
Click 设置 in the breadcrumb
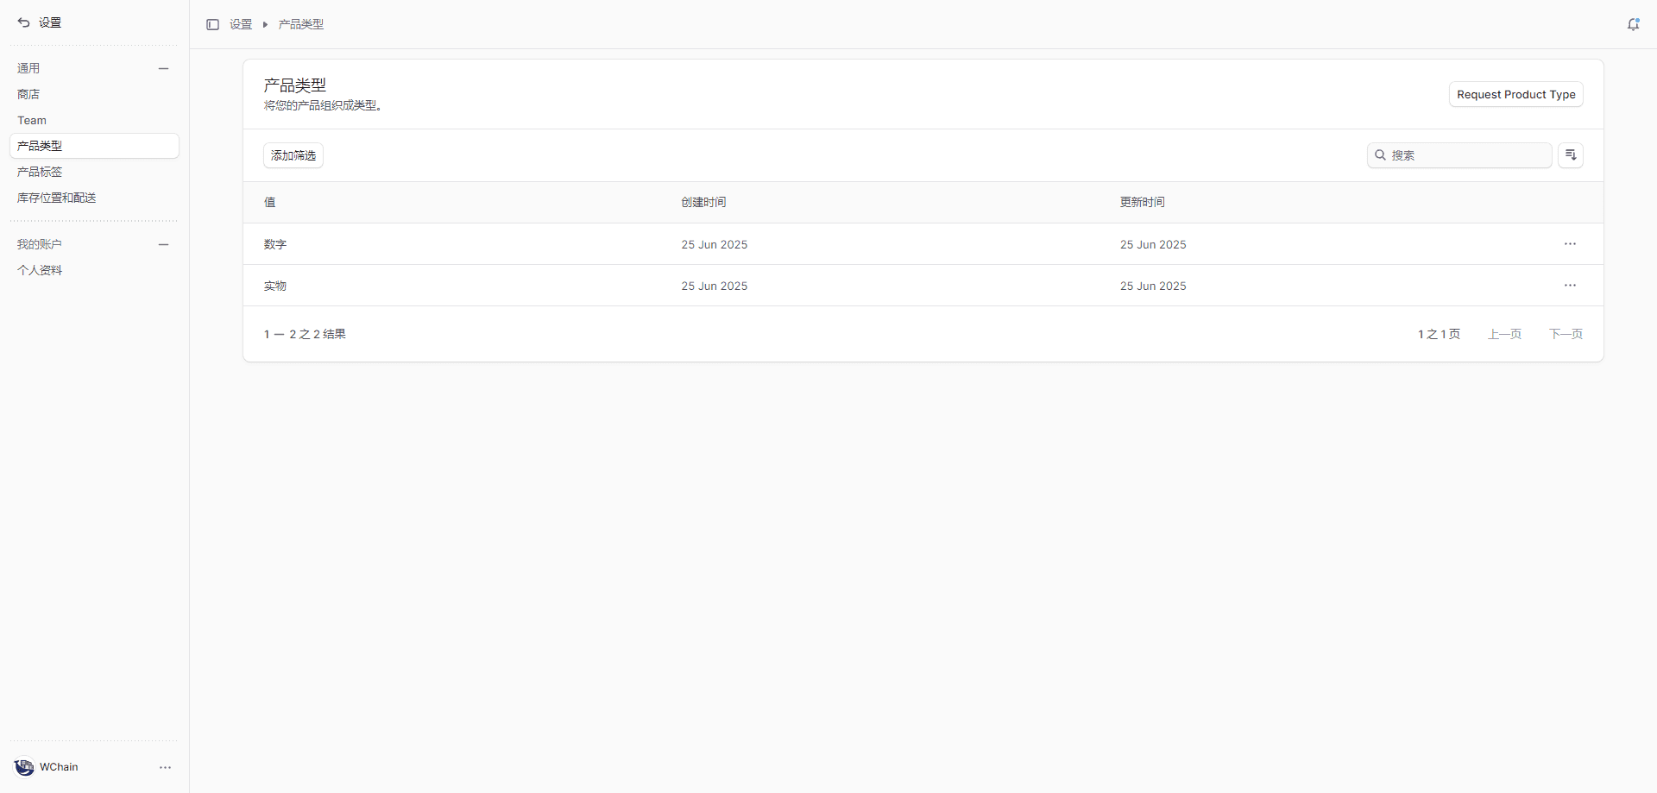(x=241, y=24)
